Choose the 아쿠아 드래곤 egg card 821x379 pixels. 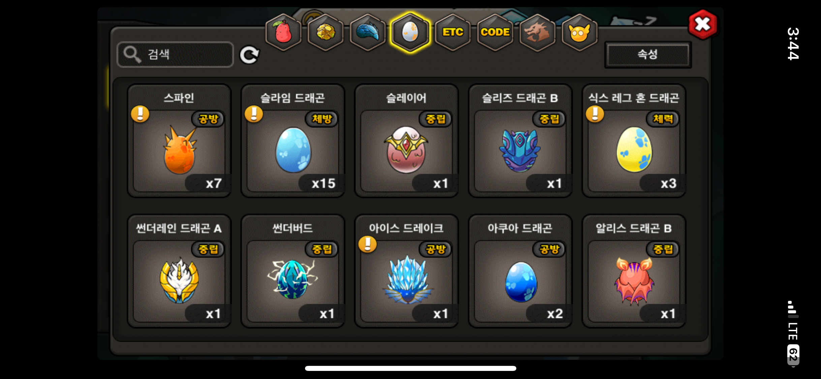[x=520, y=271]
